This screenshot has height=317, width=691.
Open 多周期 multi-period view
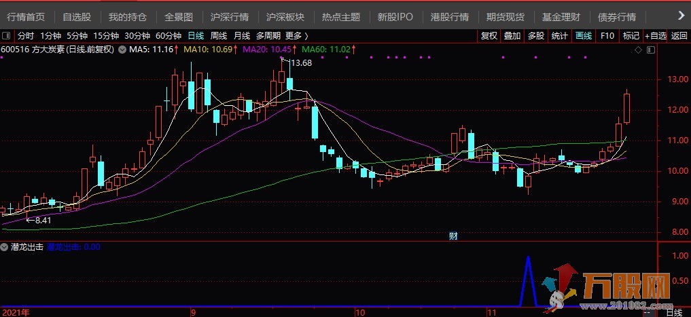(268, 36)
